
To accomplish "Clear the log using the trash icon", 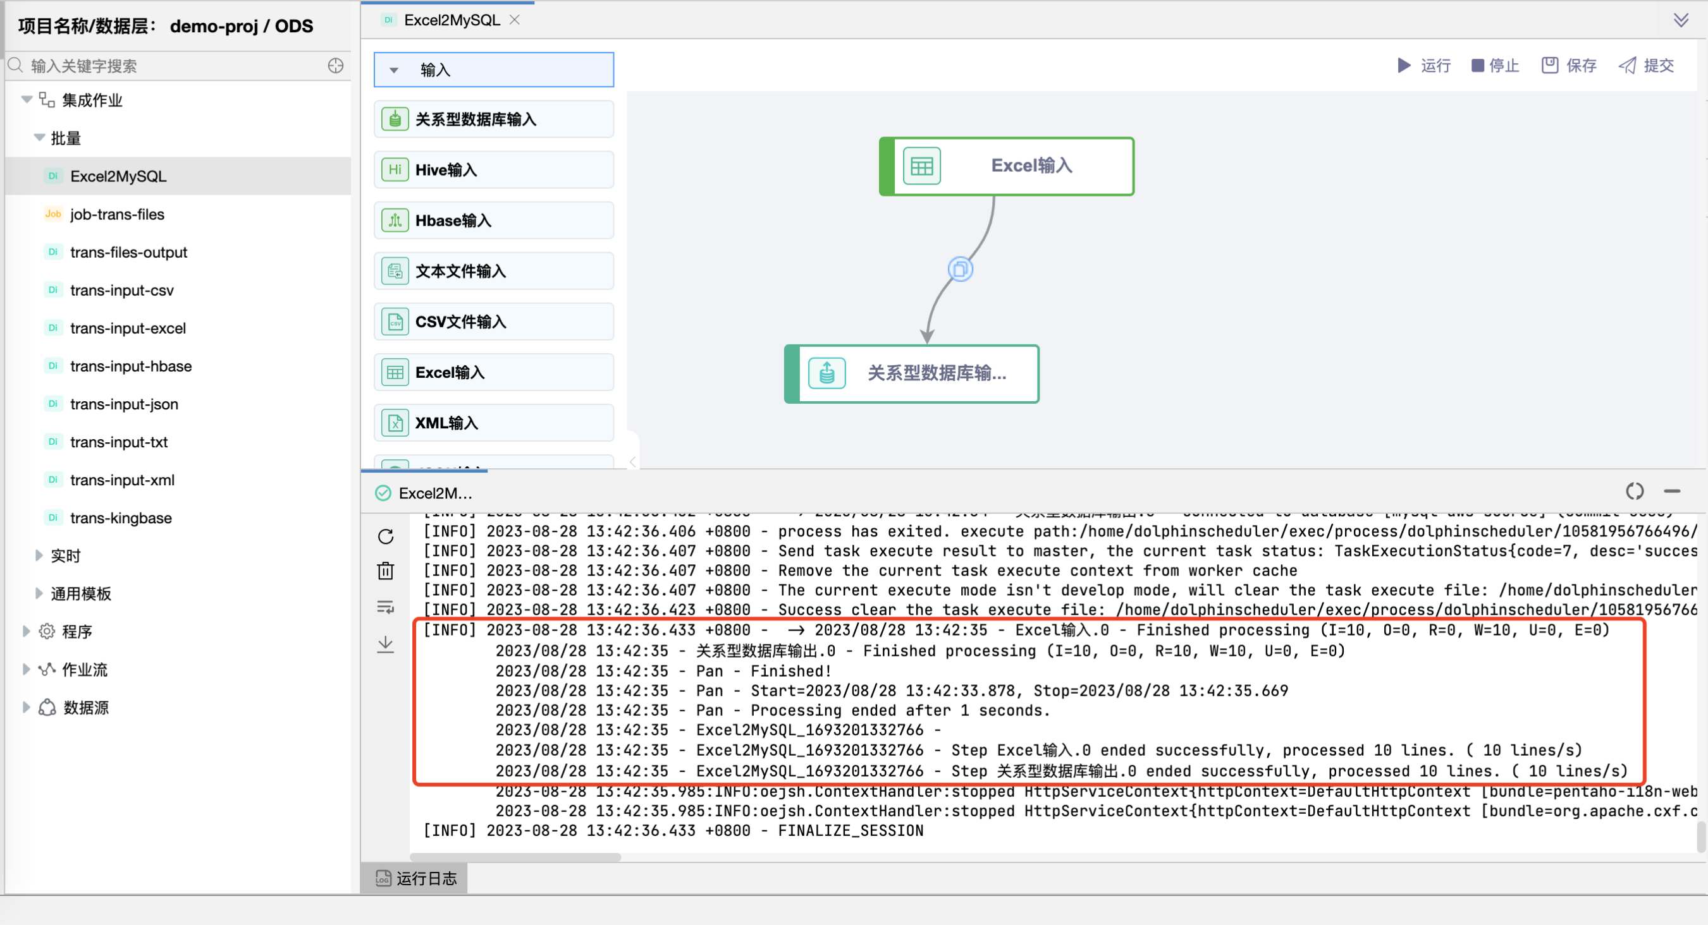I will (385, 571).
